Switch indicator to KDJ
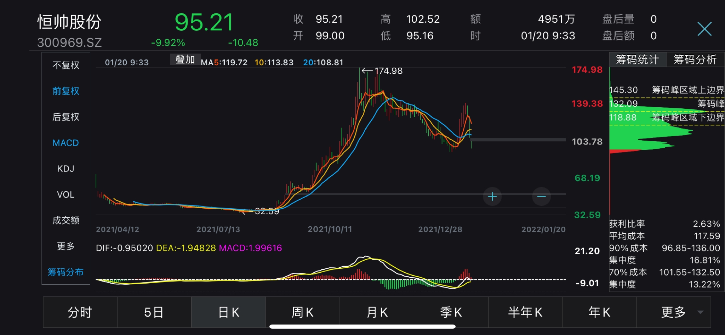Screen dimensions: 725x335 (x=65, y=169)
